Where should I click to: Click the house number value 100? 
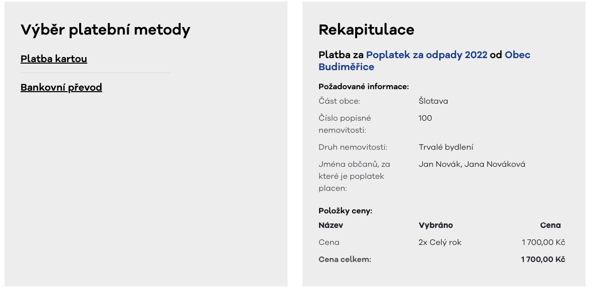pyautogui.click(x=425, y=118)
